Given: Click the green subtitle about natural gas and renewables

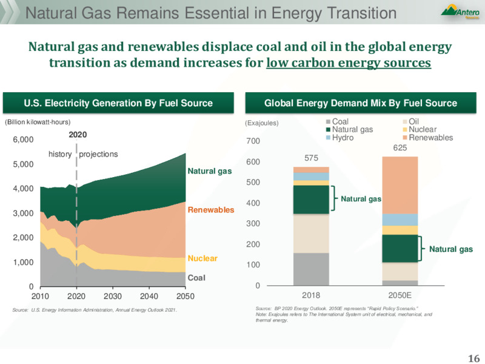Looking at the screenshot, I should pyautogui.click(x=240, y=55).
